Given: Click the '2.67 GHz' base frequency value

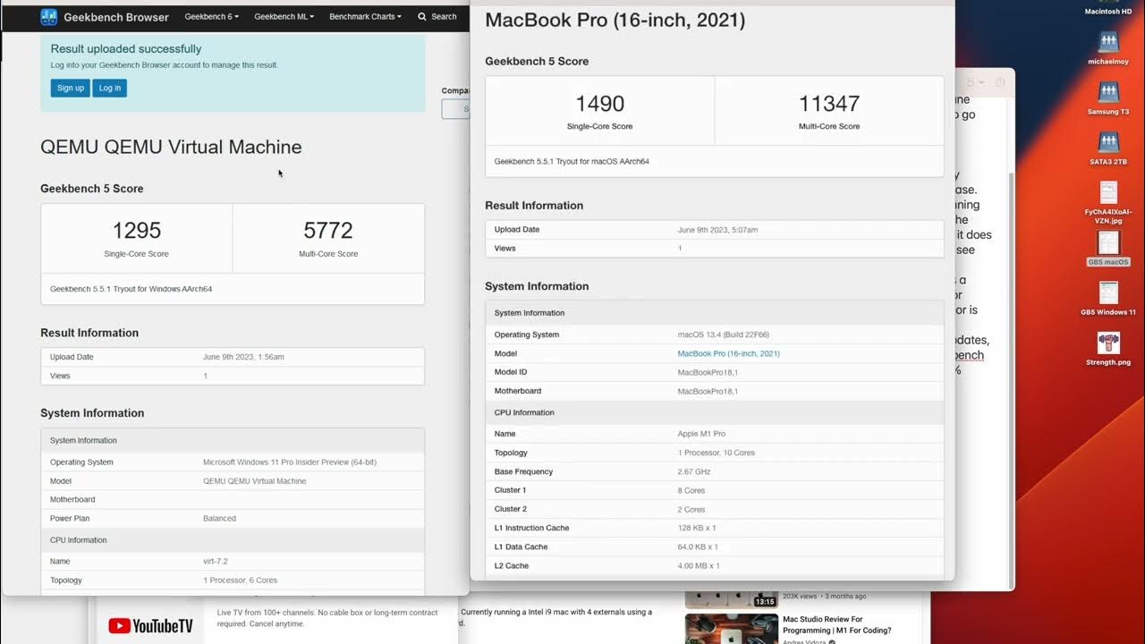Looking at the screenshot, I should (x=694, y=471).
